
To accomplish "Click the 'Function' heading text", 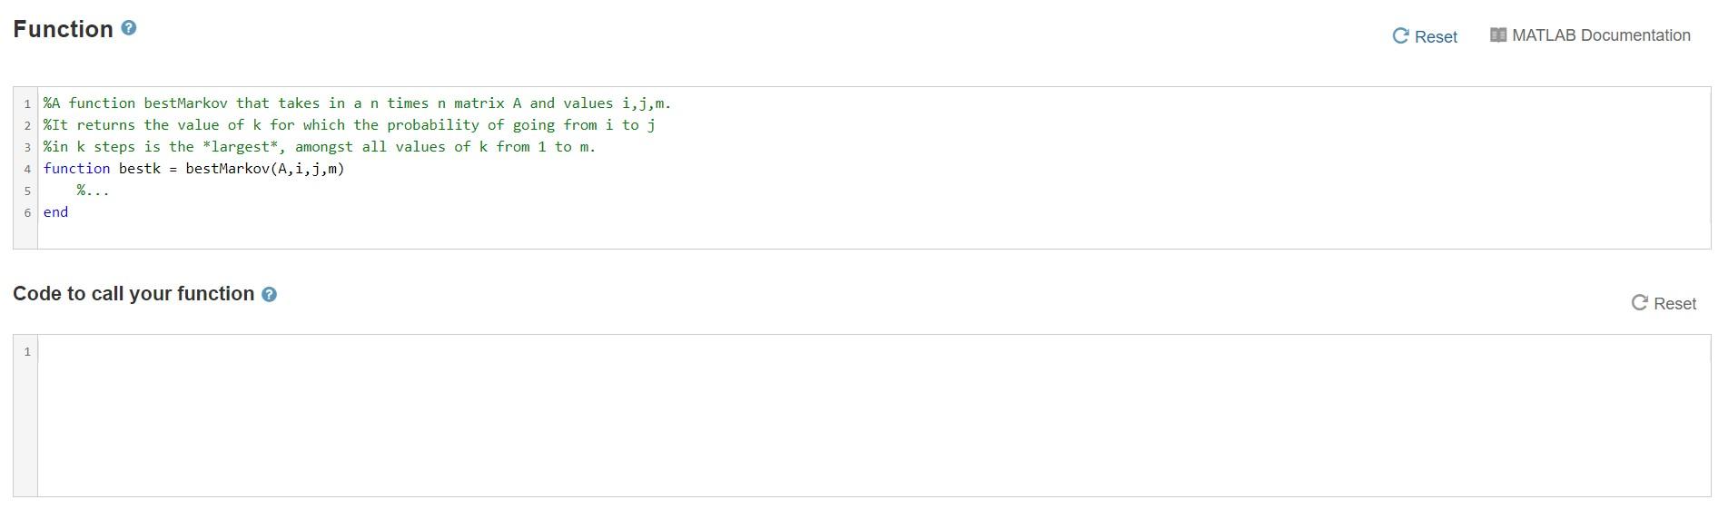I will click(x=64, y=28).
